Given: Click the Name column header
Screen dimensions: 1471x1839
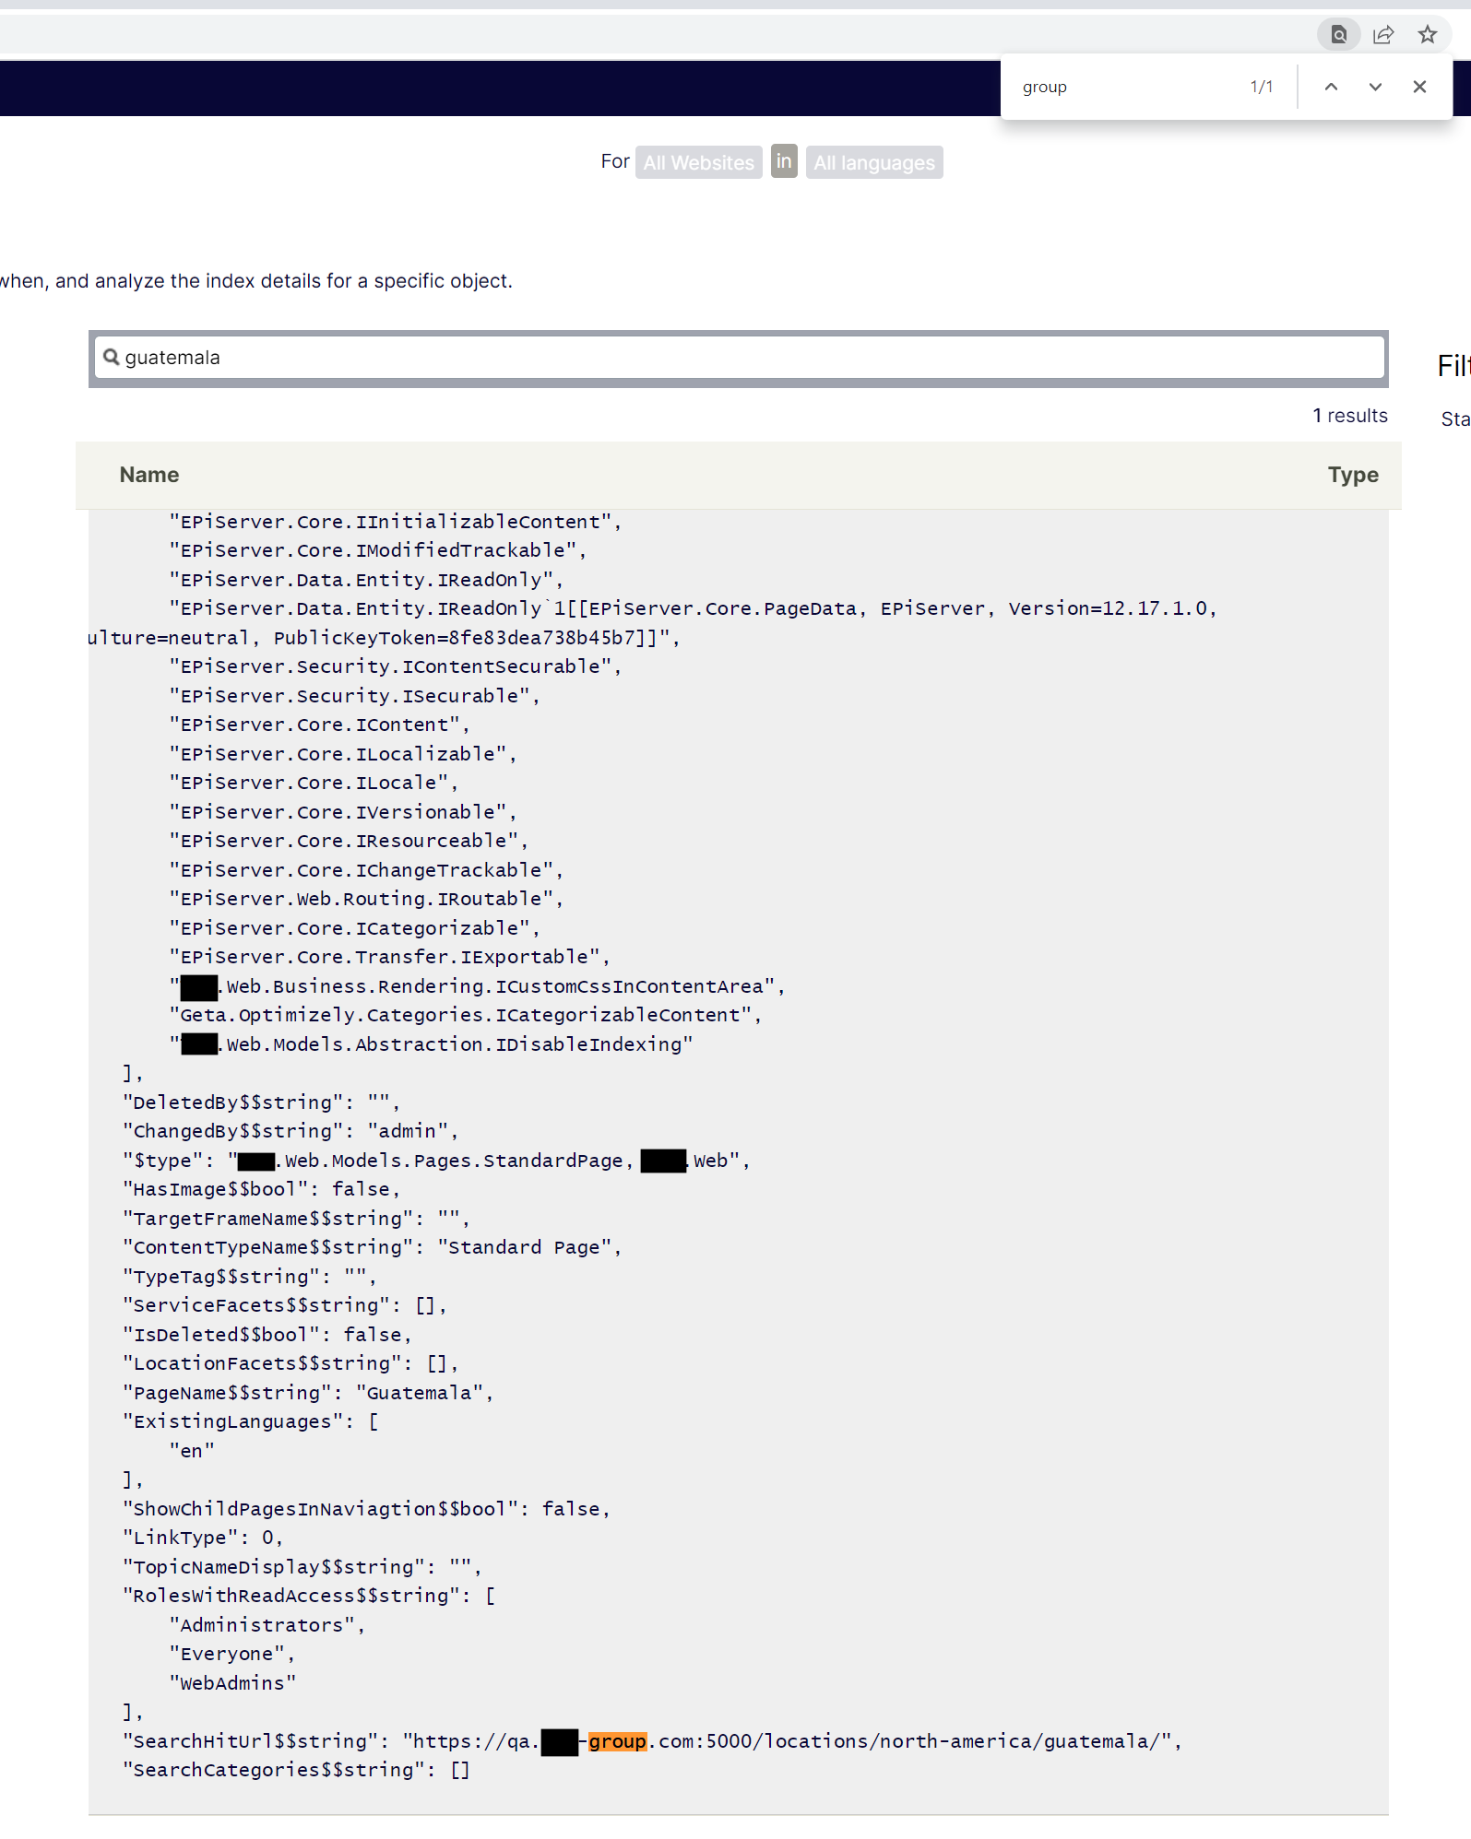Looking at the screenshot, I should (x=149, y=475).
